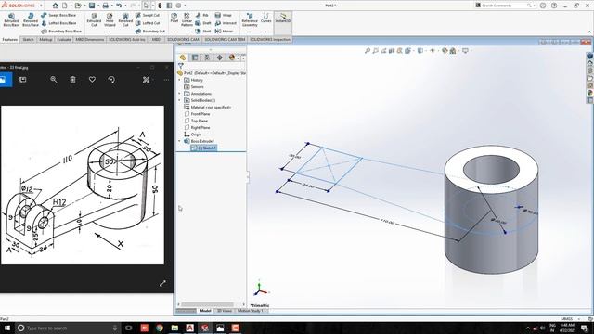Select the Extruded Cut tool

tap(94, 19)
